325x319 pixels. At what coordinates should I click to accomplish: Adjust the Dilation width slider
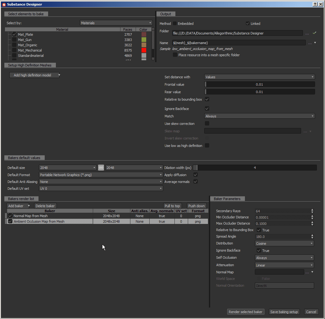pyautogui.click(x=255, y=168)
